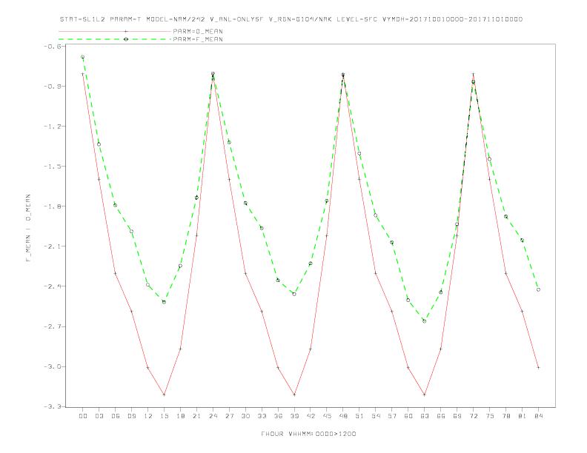Click the F_MEAN circle marker at hour 39
This screenshot has height=453, width=587.
(294, 294)
